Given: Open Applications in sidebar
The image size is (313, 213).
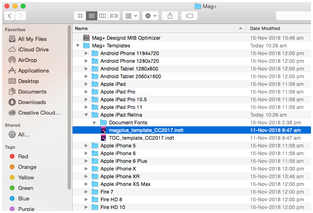Looking at the screenshot, I should pos(29,70).
